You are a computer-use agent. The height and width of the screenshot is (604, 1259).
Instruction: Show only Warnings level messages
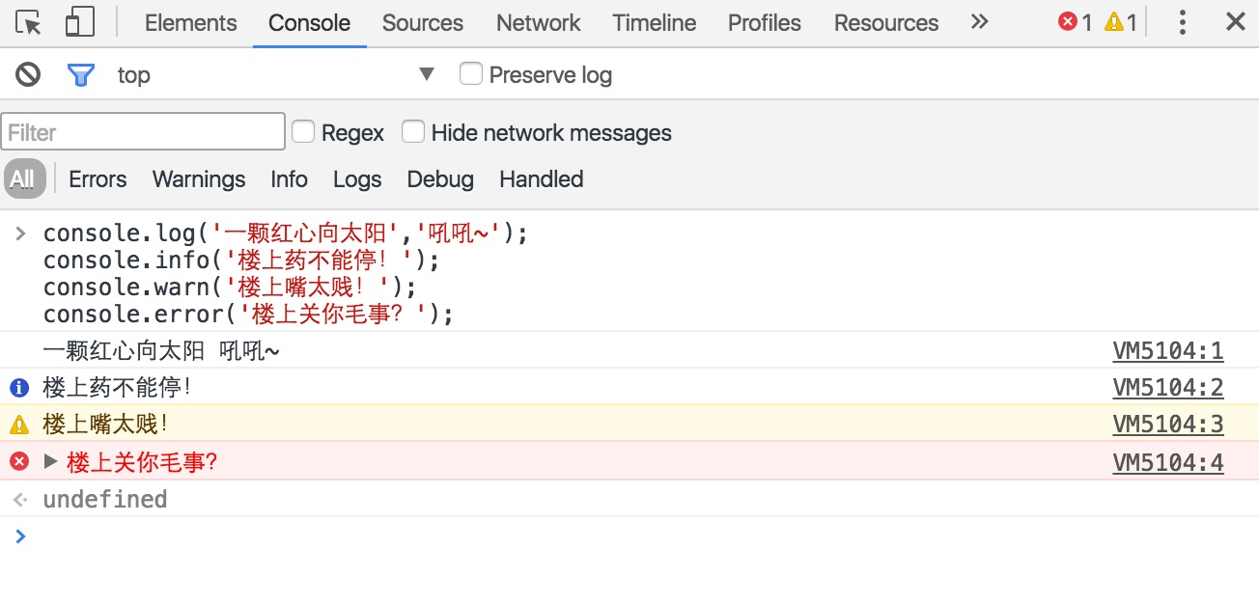[199, 179]
